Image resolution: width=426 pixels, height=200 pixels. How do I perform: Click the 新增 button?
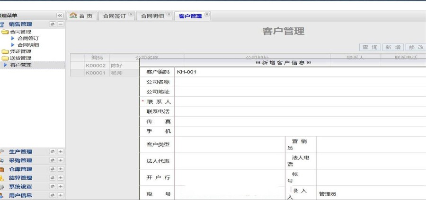(x=393, y=47)
